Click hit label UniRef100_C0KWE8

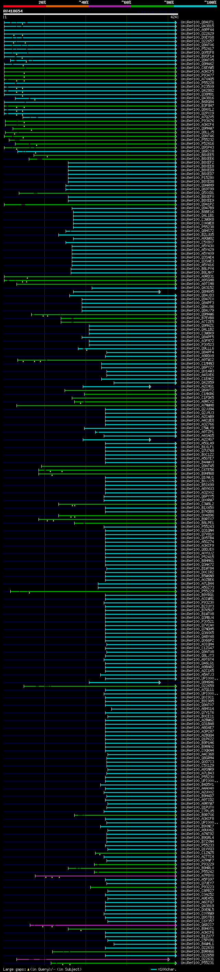click(x=197, y=223)
